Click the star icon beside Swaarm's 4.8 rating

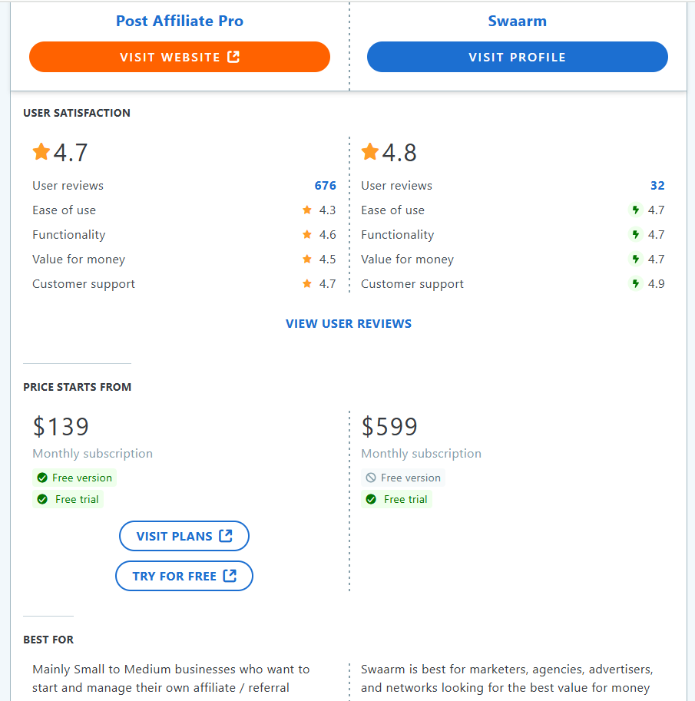coord(370,151)
